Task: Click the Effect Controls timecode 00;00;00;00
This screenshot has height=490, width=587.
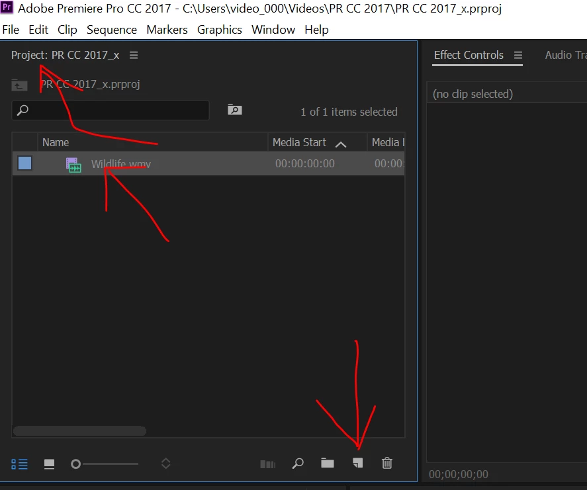Action: pos(458,474)
